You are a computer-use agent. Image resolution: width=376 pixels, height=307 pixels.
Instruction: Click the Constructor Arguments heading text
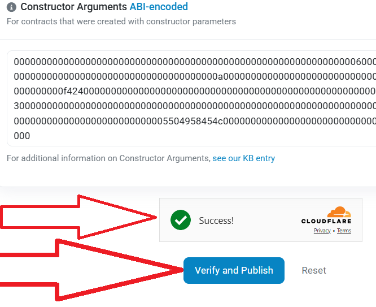73,7
